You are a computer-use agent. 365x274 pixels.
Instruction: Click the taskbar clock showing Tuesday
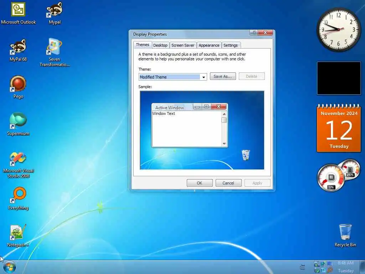coord(346,267)
